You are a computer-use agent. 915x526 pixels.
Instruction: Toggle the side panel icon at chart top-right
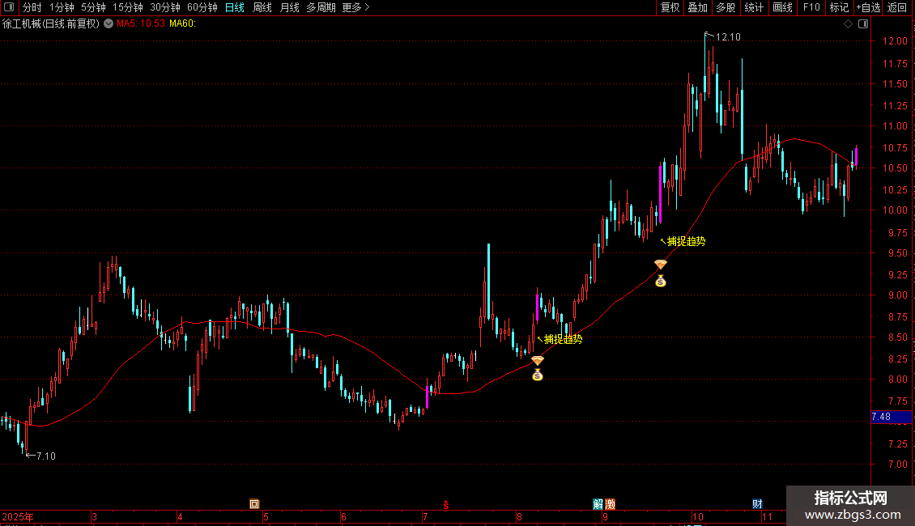[863, 23]
